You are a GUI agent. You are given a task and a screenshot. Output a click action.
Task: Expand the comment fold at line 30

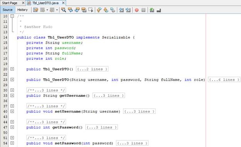(x=12, y=90)
